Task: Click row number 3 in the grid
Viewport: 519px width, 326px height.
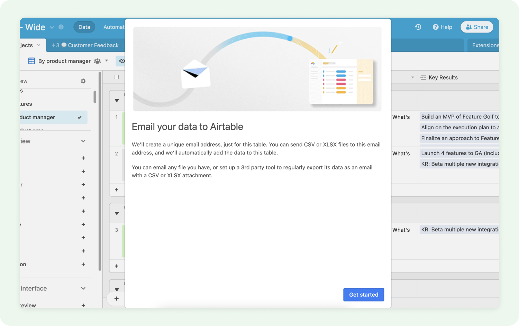Action: click(117, 230)
